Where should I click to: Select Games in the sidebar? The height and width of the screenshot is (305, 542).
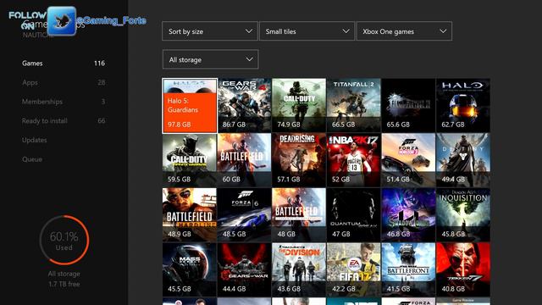(32, 64)
